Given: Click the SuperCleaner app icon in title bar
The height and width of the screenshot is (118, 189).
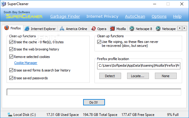Looking at the screenshot, I should 4,4.
